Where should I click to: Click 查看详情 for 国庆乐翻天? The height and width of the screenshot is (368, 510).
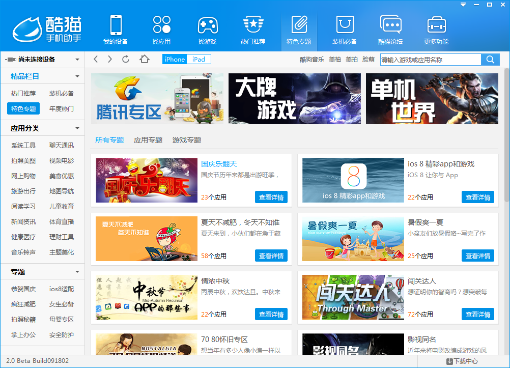[271, 197]
